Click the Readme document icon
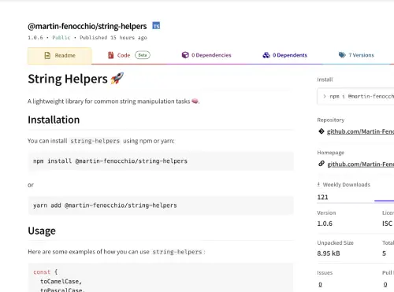This screenshot has height=292, width=394. click(x=47, y=55)
